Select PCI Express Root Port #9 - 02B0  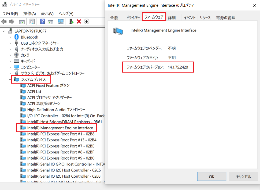click(x=61, y=158)
